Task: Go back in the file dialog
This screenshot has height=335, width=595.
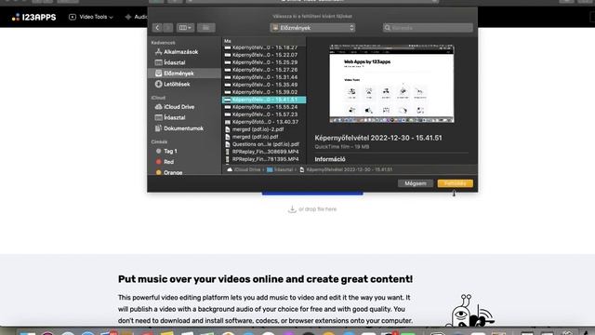Action: coord(157,28)
